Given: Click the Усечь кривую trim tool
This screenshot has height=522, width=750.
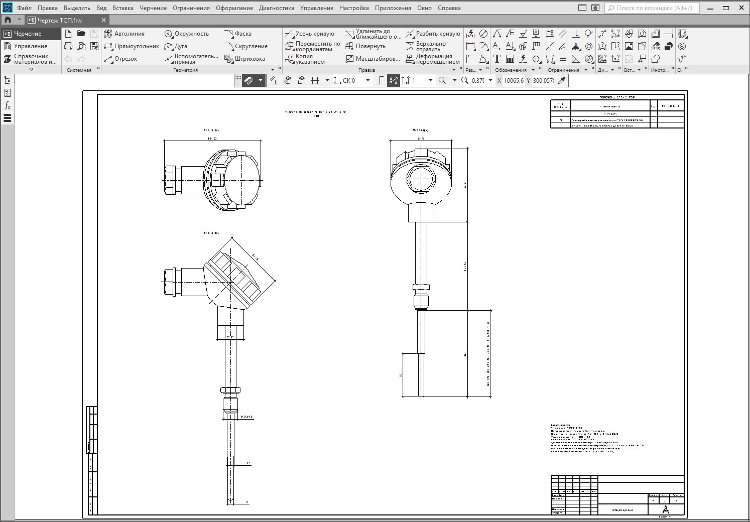Looking at the screenshot, I should 310,34.
